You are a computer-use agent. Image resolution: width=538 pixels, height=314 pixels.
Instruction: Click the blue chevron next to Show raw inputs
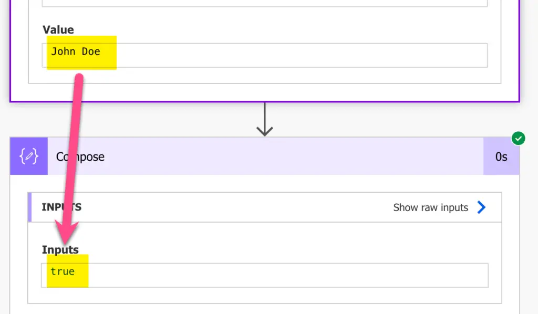pyautogui.click(x=481, y=207)
